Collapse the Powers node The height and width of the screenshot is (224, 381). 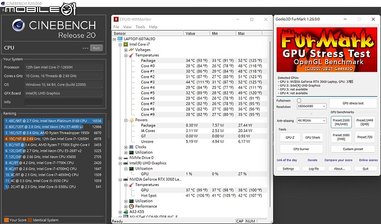(x=125, y=120)
